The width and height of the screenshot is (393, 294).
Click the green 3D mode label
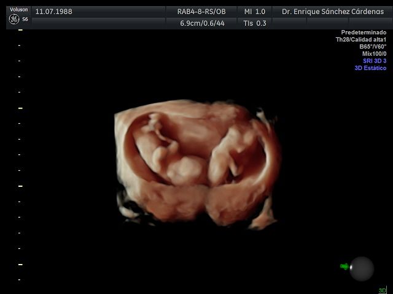383,290
